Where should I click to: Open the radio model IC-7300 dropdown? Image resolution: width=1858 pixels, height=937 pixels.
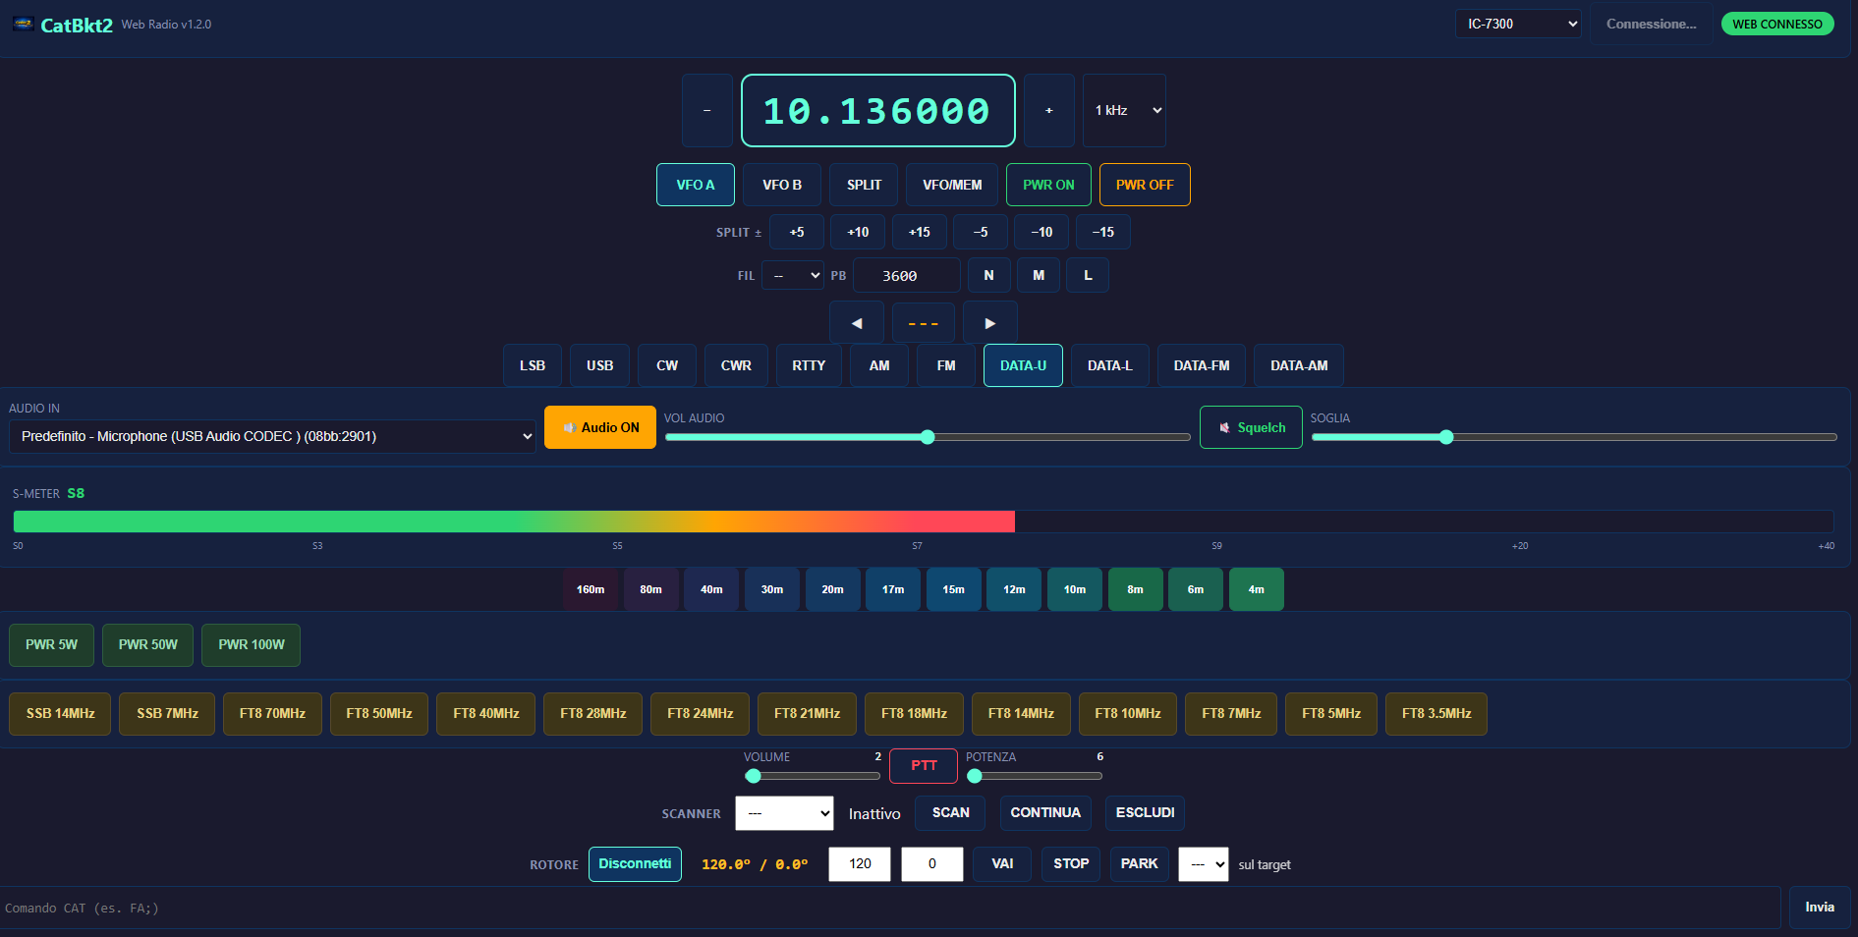click(x=1518, y=24)
